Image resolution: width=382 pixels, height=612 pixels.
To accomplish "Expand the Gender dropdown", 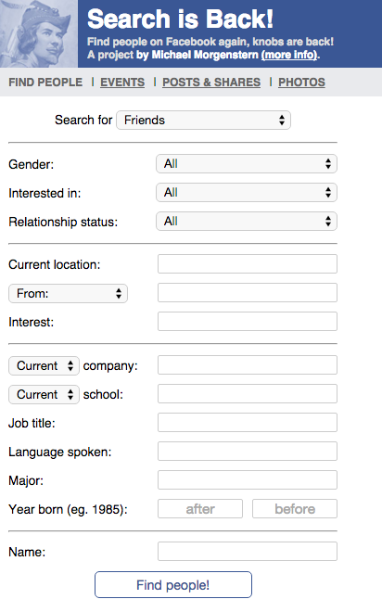I will click(x=247, y=164).
